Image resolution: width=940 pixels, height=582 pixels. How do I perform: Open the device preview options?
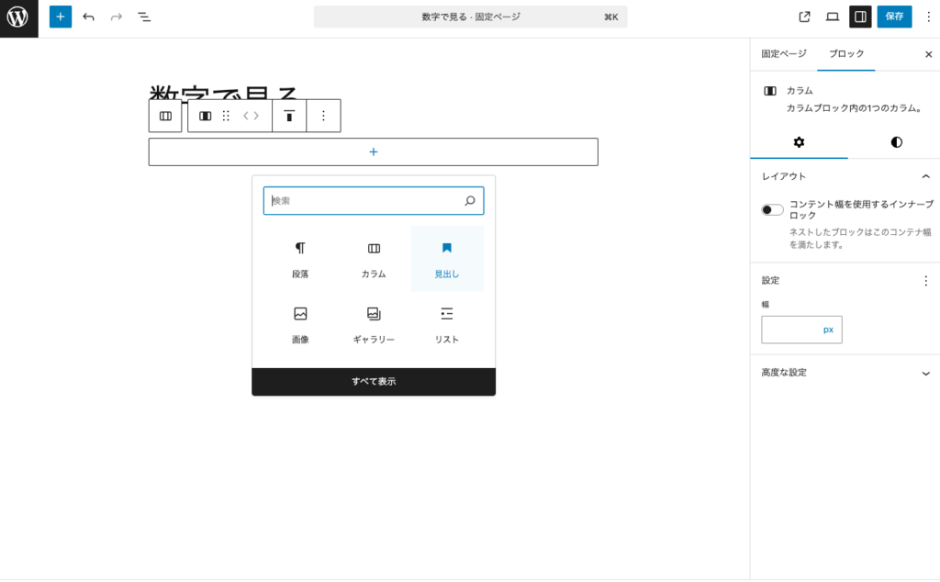point(832,17)
